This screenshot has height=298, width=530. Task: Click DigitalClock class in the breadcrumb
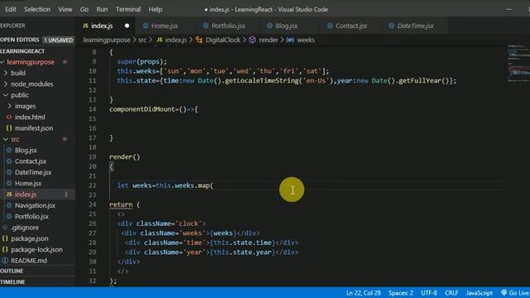(223, 40)
